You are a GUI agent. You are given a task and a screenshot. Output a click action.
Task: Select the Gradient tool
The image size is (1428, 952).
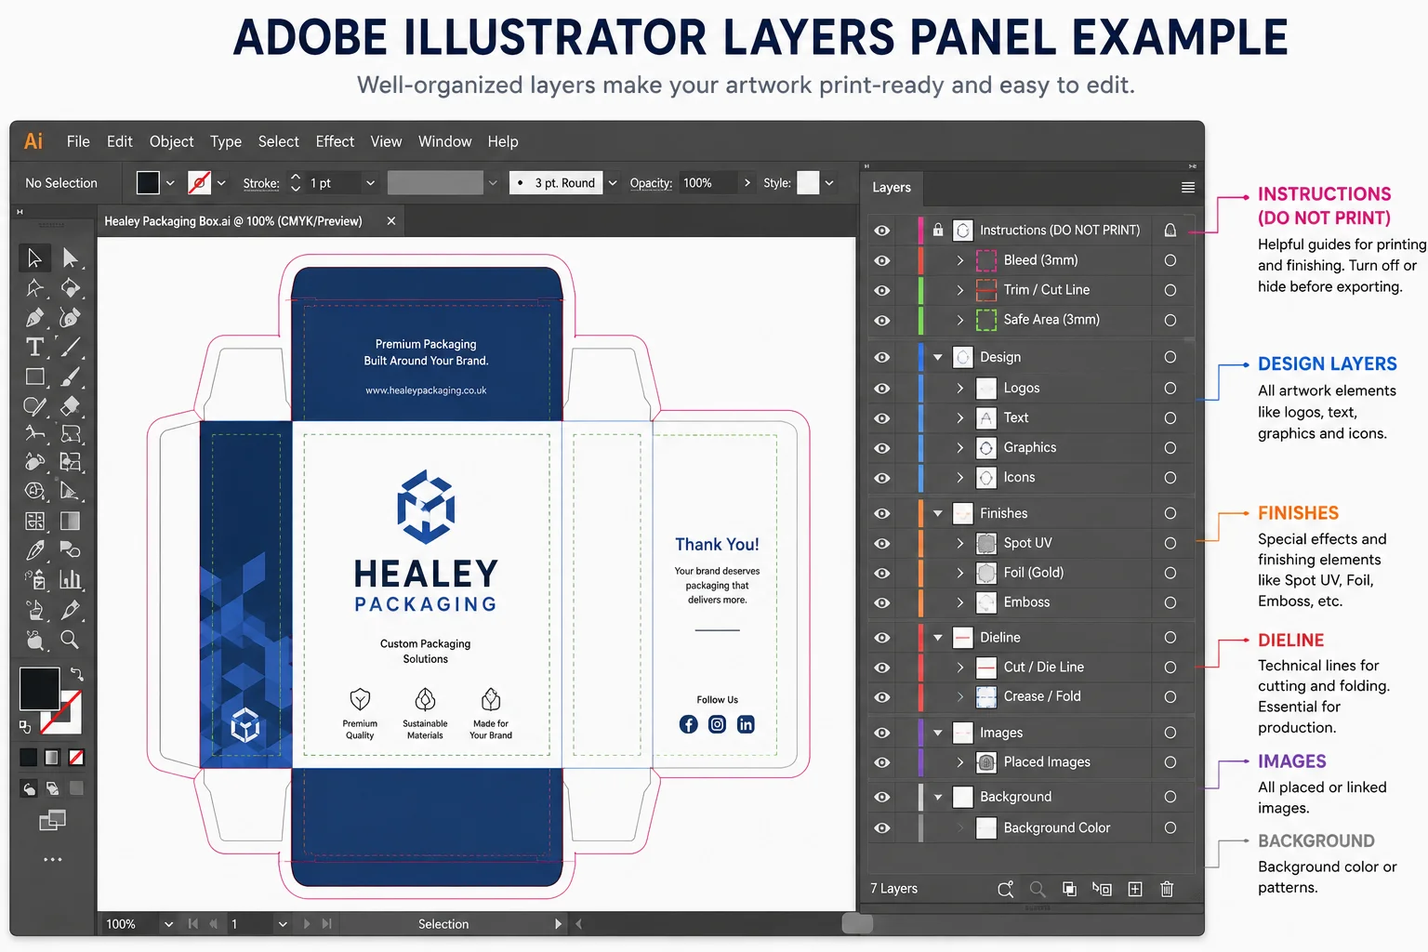tap(71, 521)
